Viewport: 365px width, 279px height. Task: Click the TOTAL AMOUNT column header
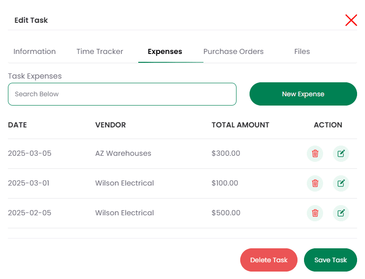coord(240,125)
